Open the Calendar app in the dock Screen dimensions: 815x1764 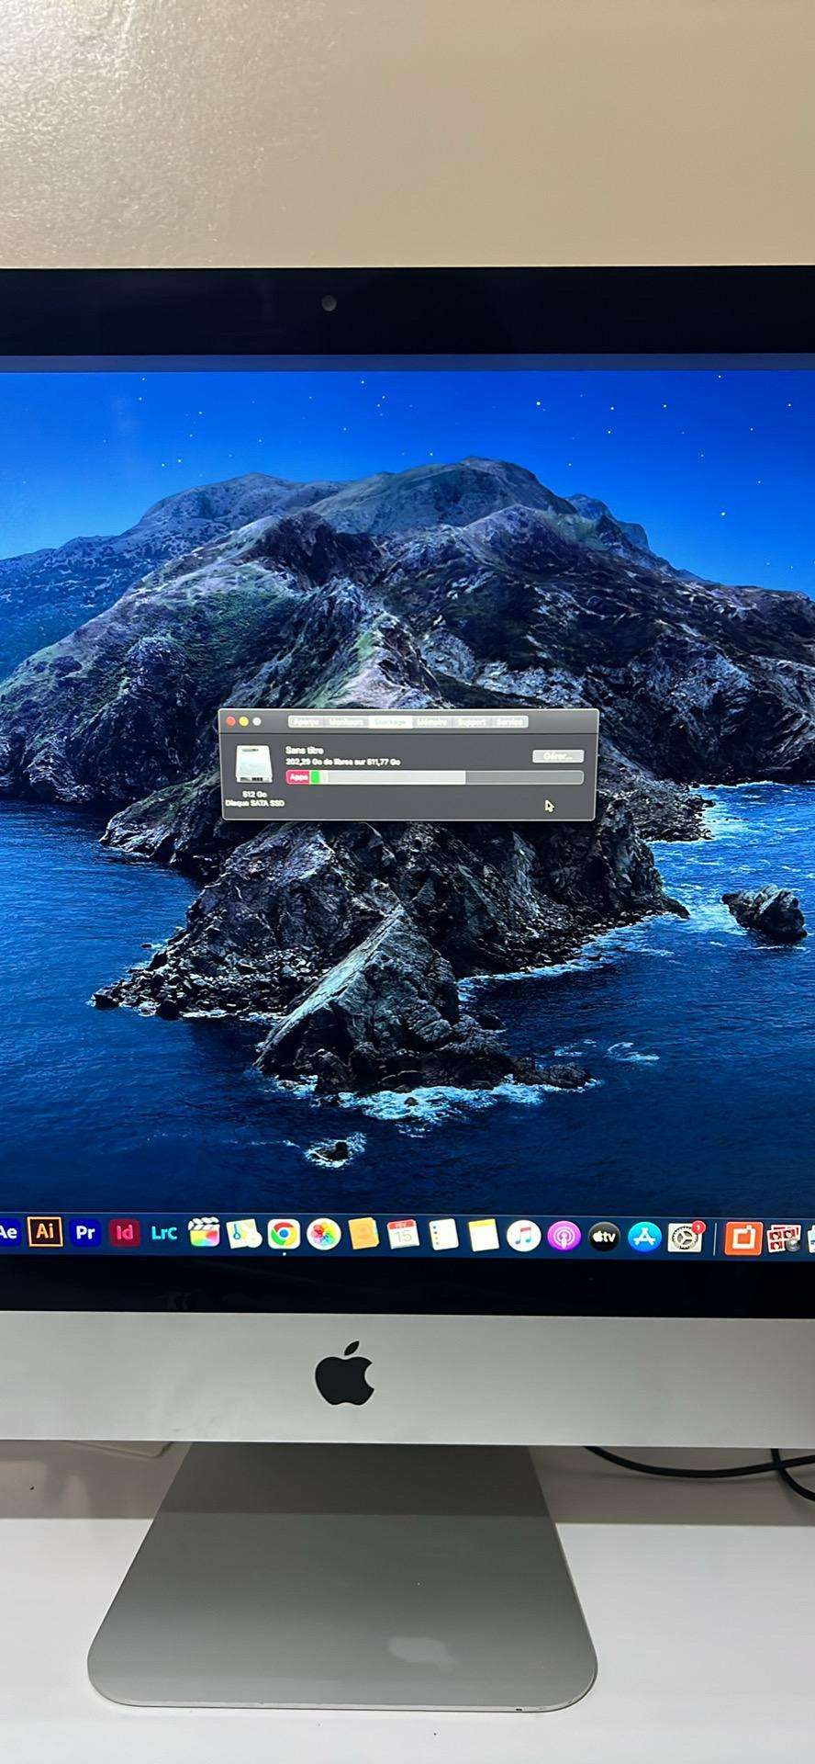point(403,1236)
